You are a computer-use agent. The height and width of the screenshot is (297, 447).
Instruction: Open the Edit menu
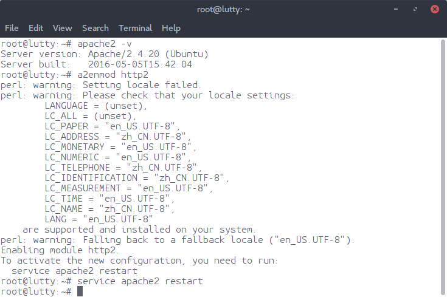pyautogui.click(x=36, y=28)
